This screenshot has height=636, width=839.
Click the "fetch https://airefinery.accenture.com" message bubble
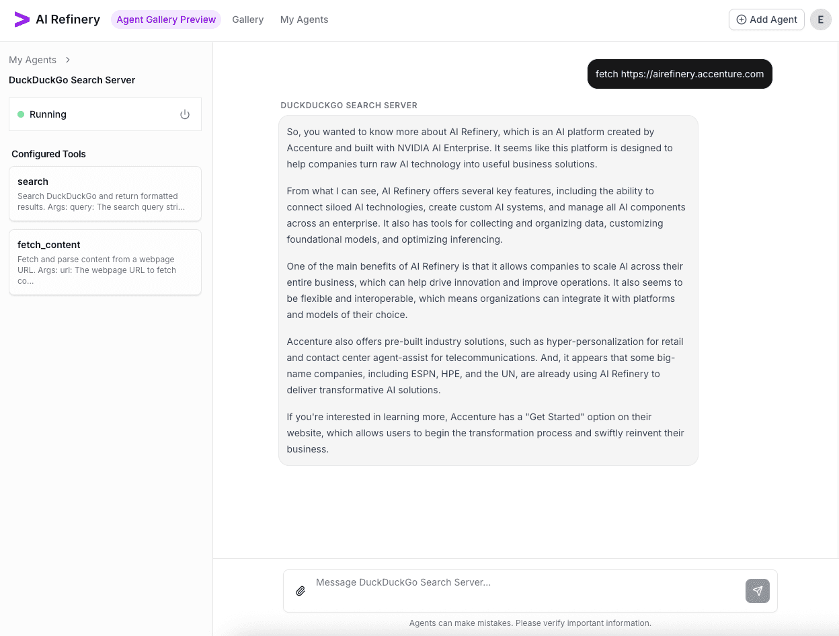click(679, 74)
